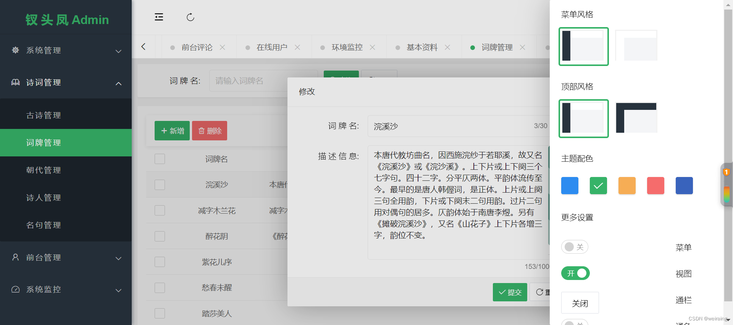Click the 踏莎美人 cell in table
Viewport: 733px width, 325px height.
point(216,314)
